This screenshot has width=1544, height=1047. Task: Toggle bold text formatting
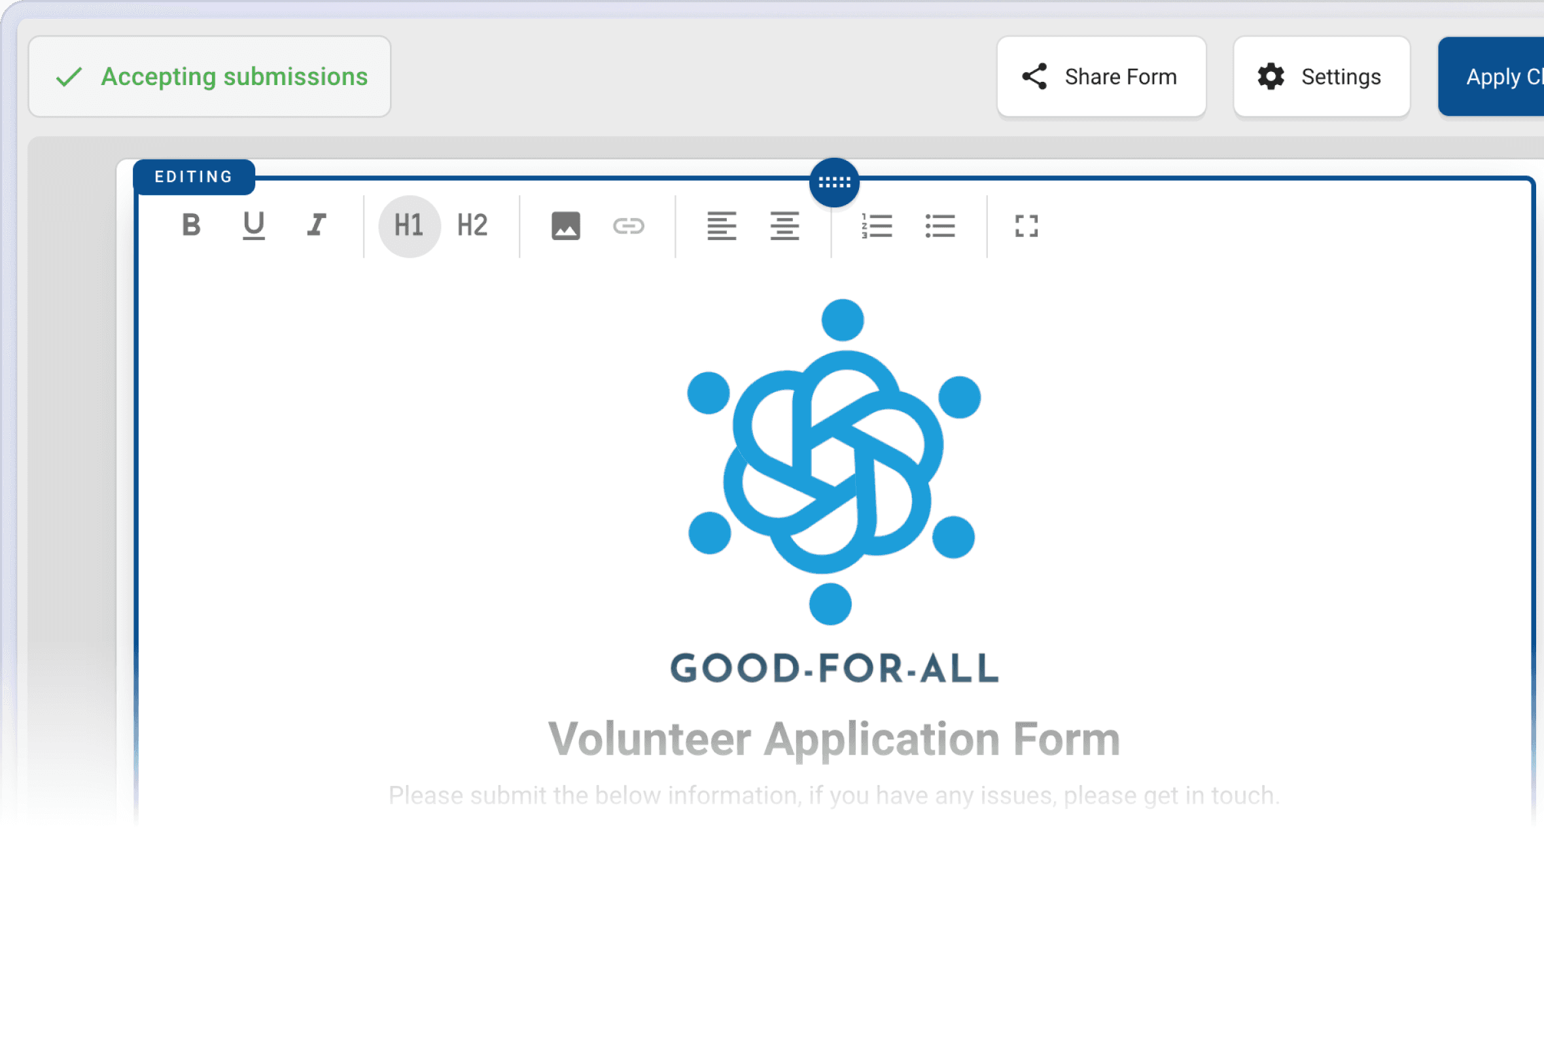[x=191, y=225]
